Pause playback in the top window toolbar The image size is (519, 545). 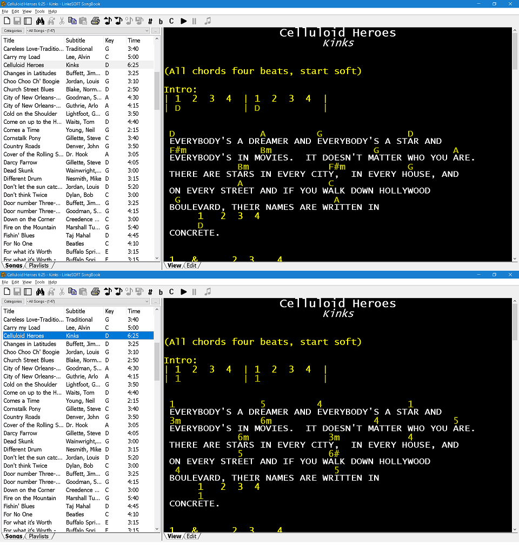coord(194,21)
